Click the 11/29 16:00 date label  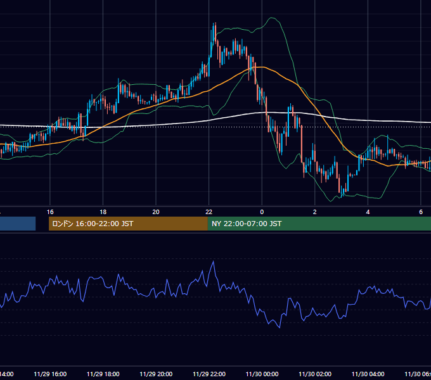coord(50,374)
